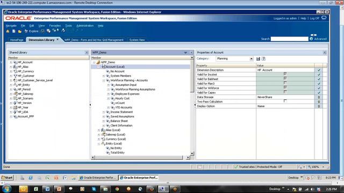Open the Administration menu
Viewport: 344px width, 193px height.
coord(85,26)
